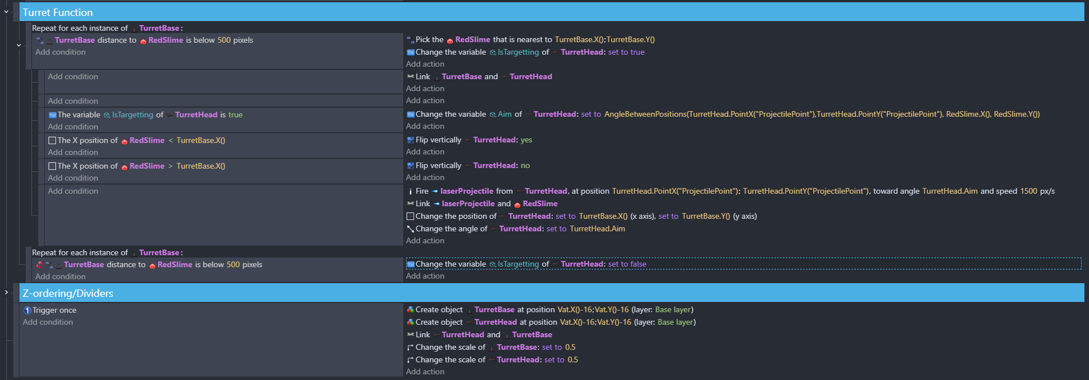Viewport: 1089px width, 380px height.
Task: Click the first Flip vertically action icon
Action: pyautogui.click(x=410, y=140)
